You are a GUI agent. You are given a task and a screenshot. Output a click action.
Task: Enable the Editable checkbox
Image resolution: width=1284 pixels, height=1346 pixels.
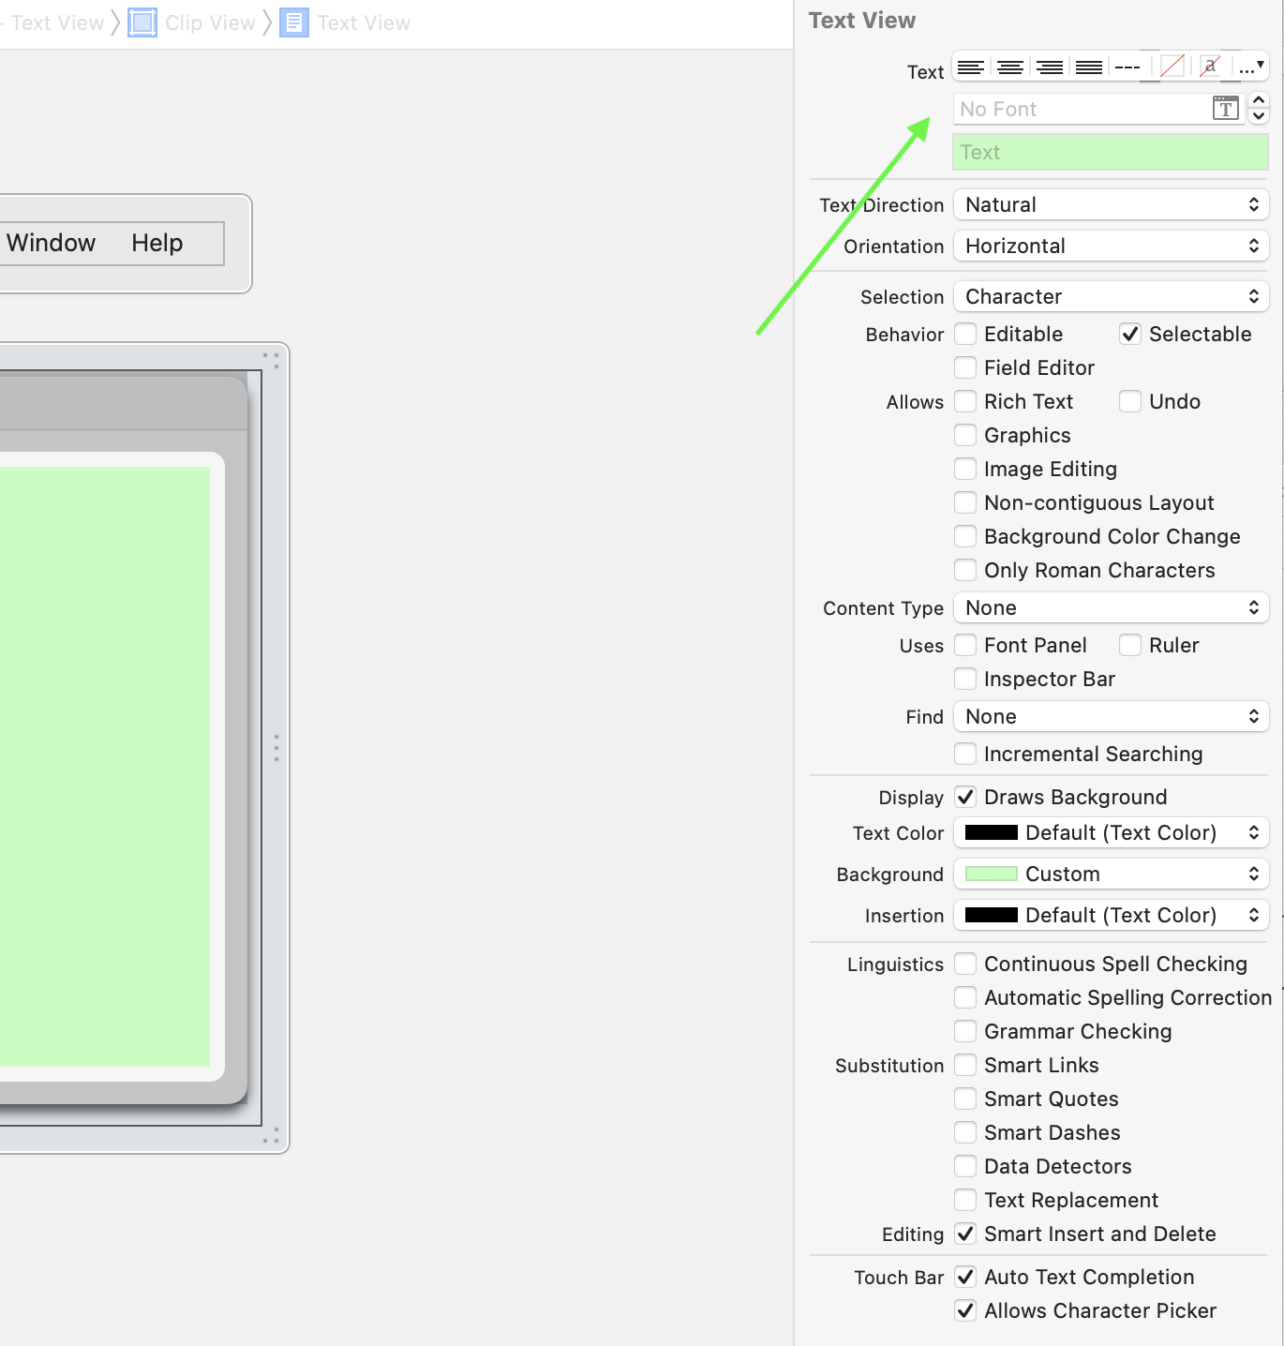[x=965, y=335]
